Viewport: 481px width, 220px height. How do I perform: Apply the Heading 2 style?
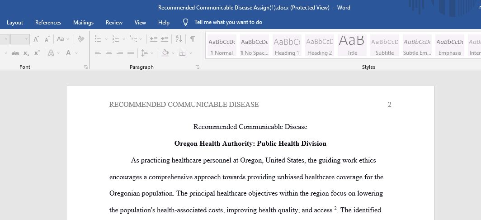click(319, 45)
